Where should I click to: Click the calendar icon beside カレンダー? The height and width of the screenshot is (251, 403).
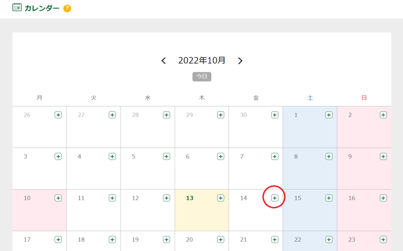pyautogui.click(x=17, y=8)
